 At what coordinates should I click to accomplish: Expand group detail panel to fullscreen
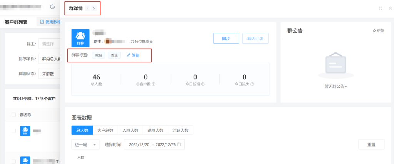click(380, 8)
